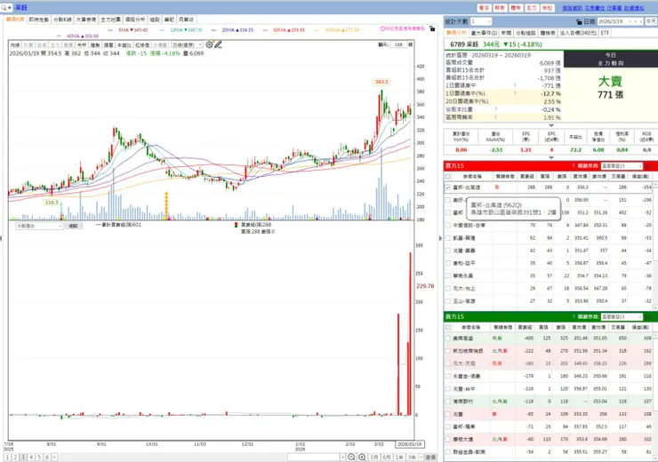Open the chart settings gear icon
The image size is (658, 462).
point(209,44)
